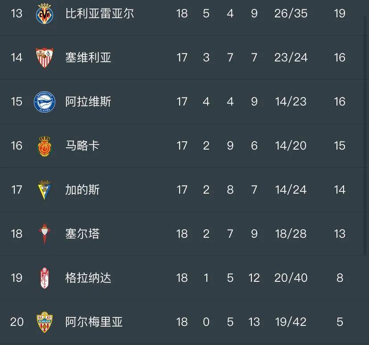Screen dimensions: 369x345
Task: Click rank number 20 in standings
Action: [16, 322]
